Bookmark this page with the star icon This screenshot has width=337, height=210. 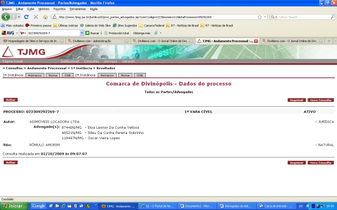pyautogui.click(x=260, y=17)
